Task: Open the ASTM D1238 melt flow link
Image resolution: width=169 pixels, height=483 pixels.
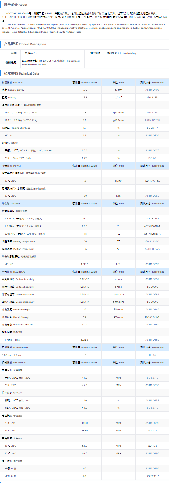Action: [152, 120]
